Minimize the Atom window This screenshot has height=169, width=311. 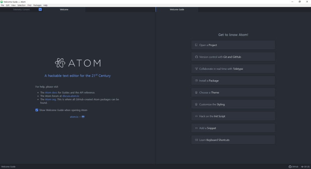[x=292, y=2]
